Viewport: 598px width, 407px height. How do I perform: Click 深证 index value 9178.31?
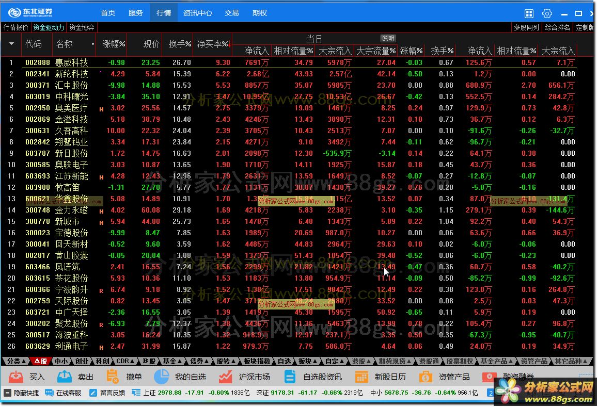point(282,393)
